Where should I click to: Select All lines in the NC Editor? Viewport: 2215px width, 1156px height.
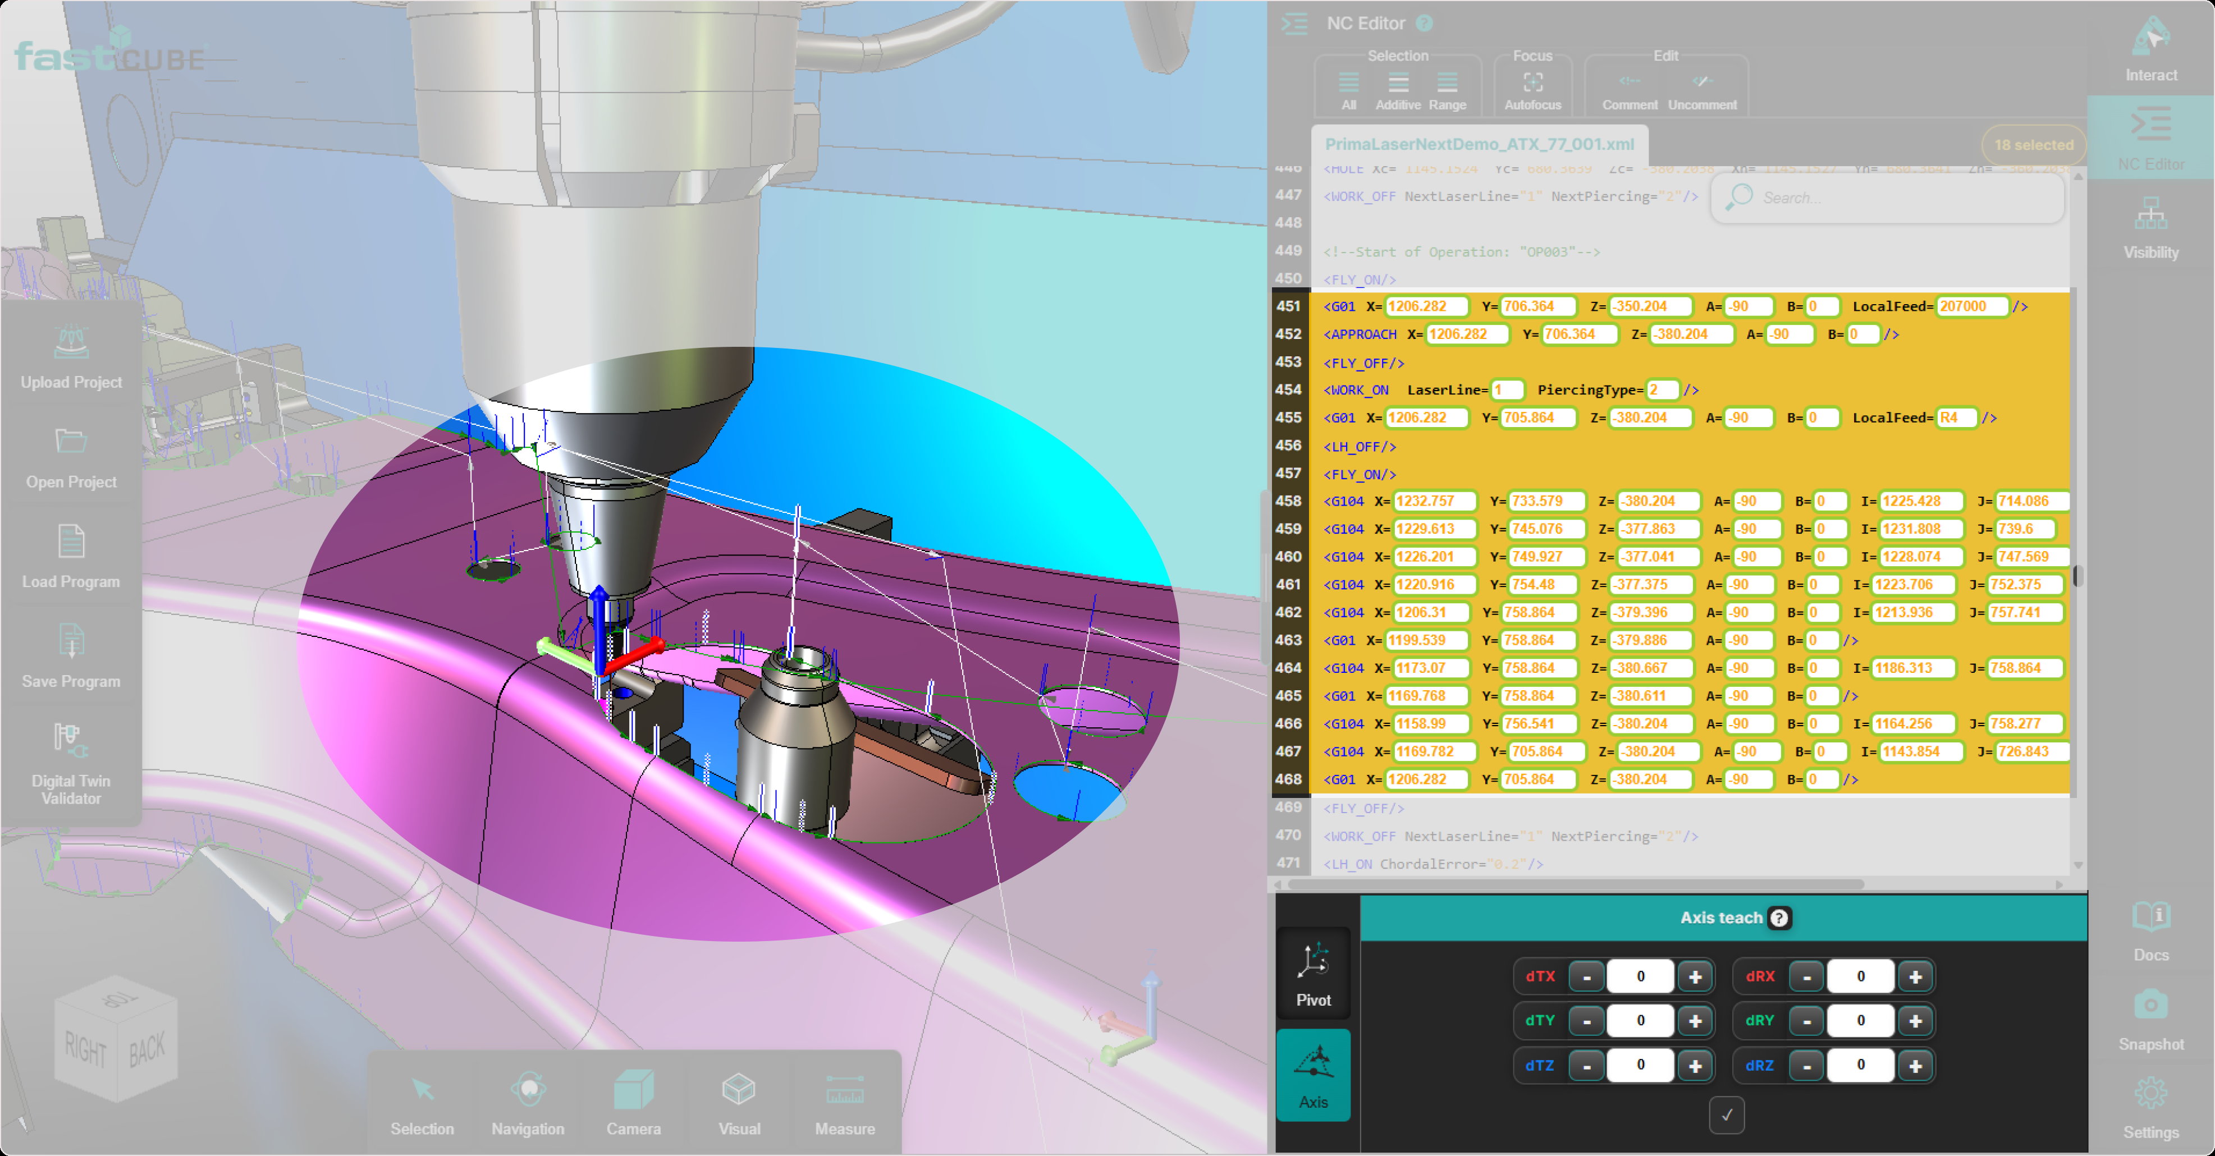click(x=1348, y=91)
